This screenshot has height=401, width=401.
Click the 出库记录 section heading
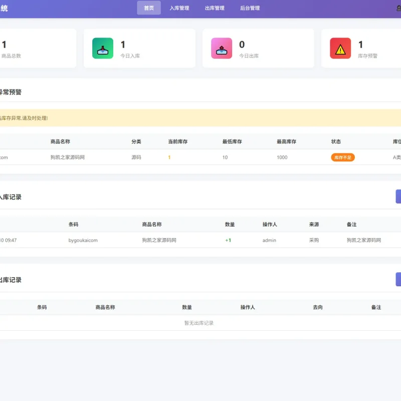coord(11,280)
